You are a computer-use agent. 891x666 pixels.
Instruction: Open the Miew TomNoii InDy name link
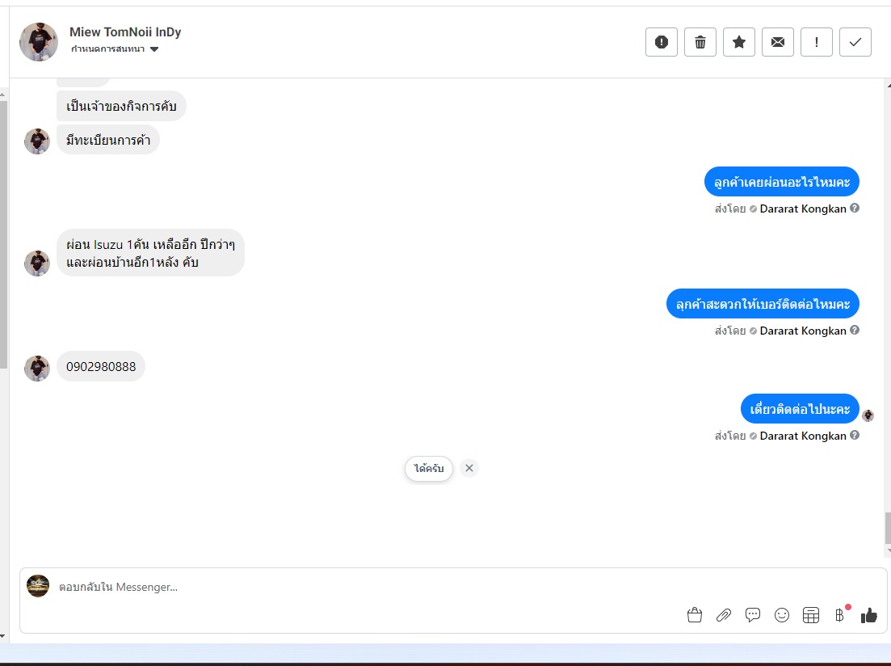125,32
